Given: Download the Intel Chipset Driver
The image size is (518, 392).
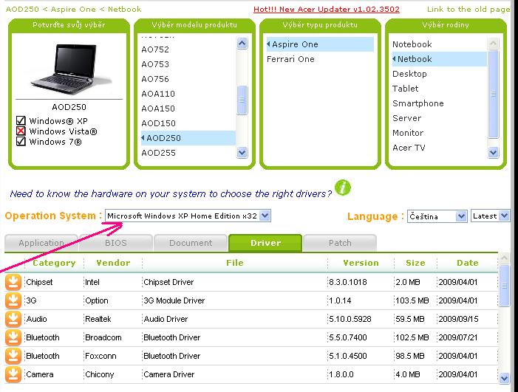Looking at the screenshot, I should [13, 282].
